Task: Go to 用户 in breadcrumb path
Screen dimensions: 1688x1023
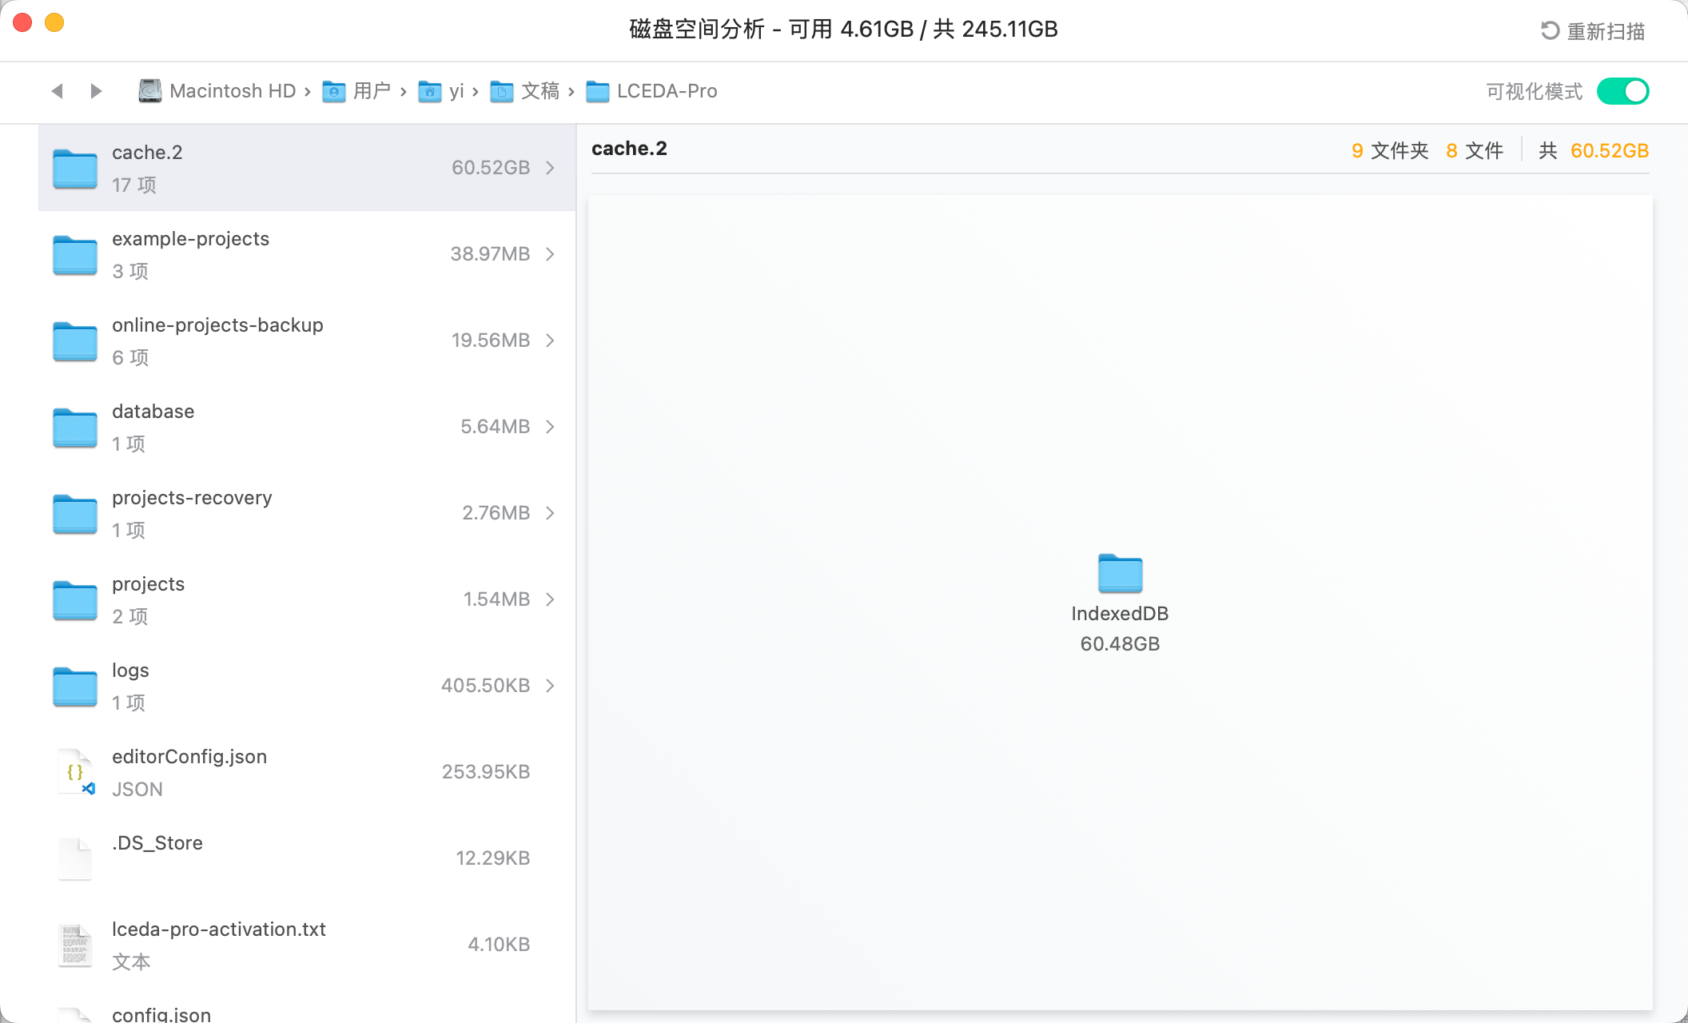Action: click(371, 91)
